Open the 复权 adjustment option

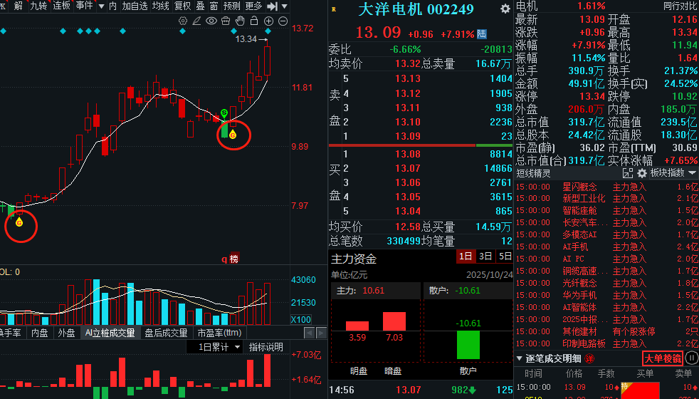tap(182, 6)
